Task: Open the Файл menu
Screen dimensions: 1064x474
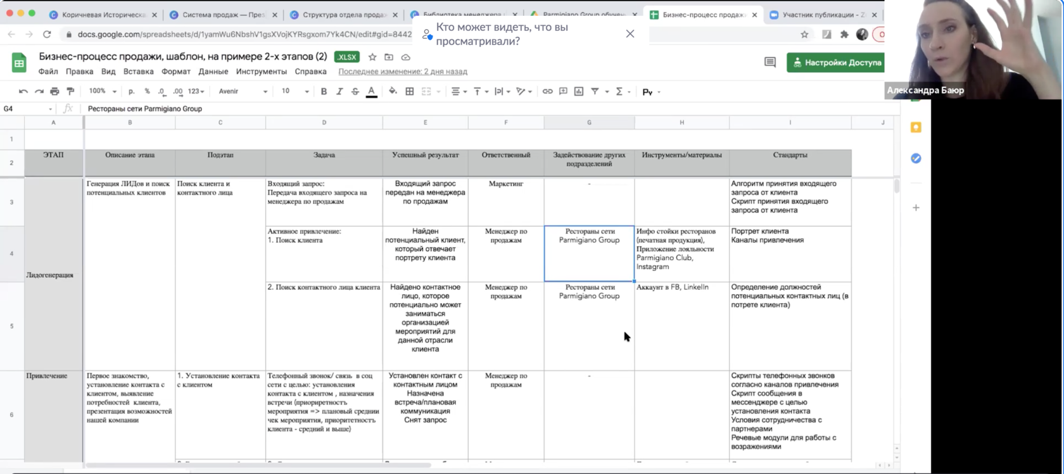Action: pos(48,72)
